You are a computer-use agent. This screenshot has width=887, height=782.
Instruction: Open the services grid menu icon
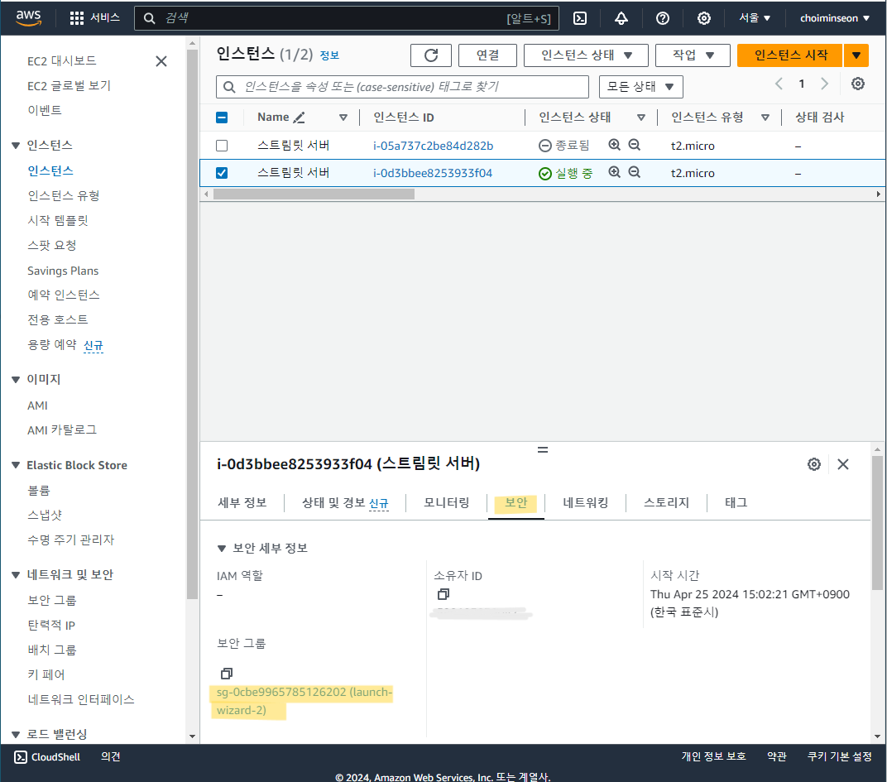coord(76,18)
